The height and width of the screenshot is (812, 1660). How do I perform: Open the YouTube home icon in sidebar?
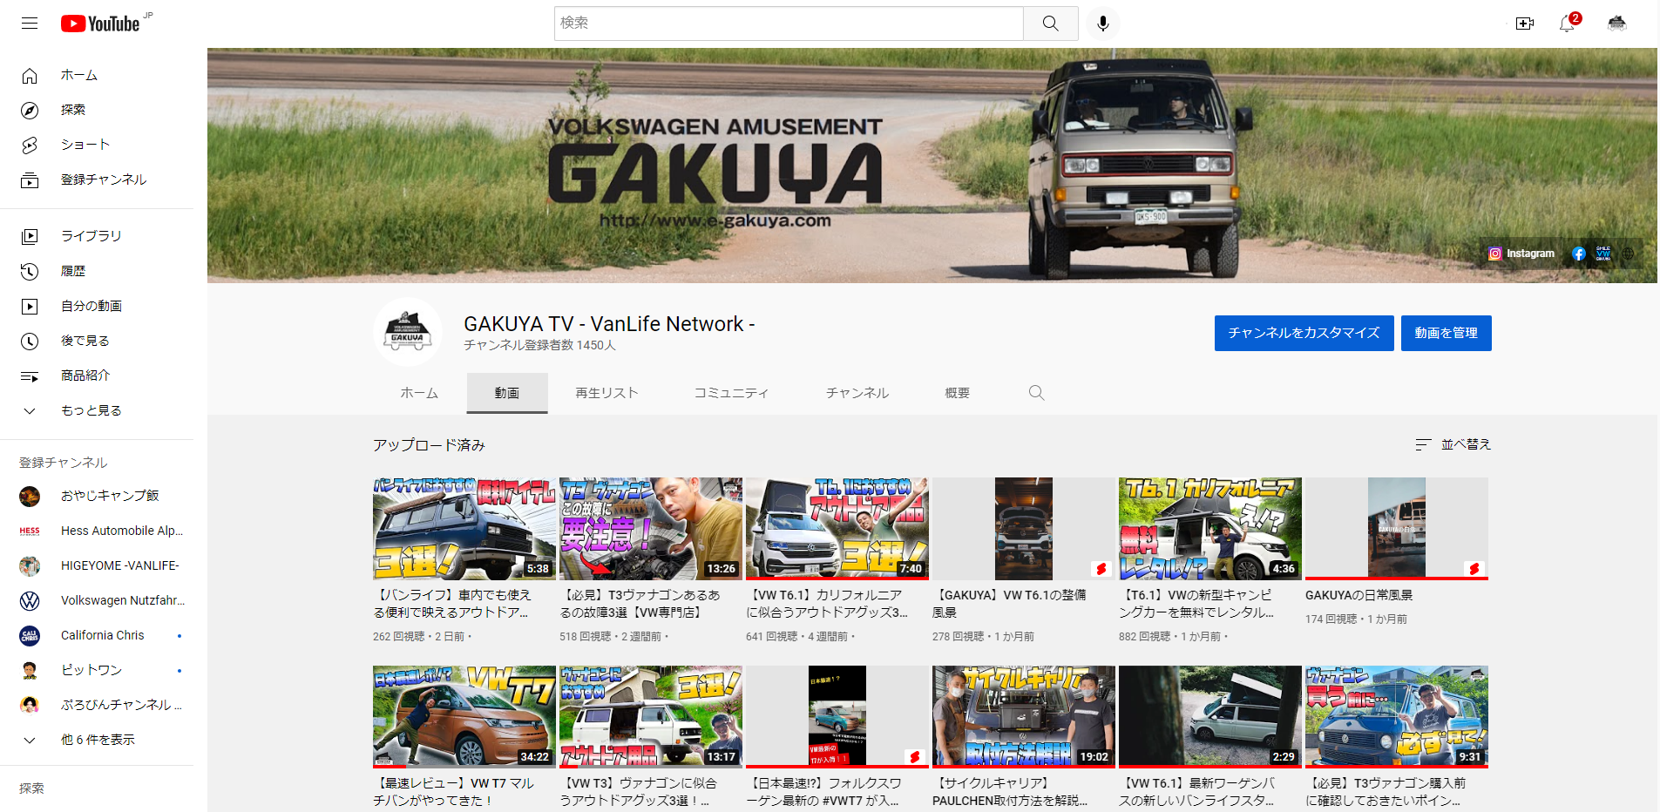(30, 75)
